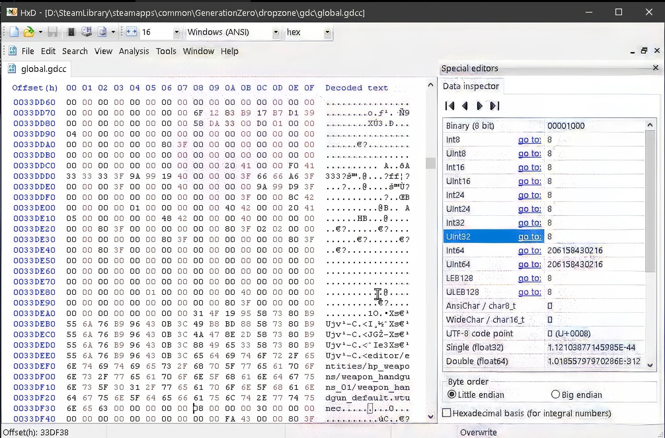Screen dimensions: 665x438
Task: Open the Windows (ANSI) encoding dropdown
Action: (x=276, y=32)
